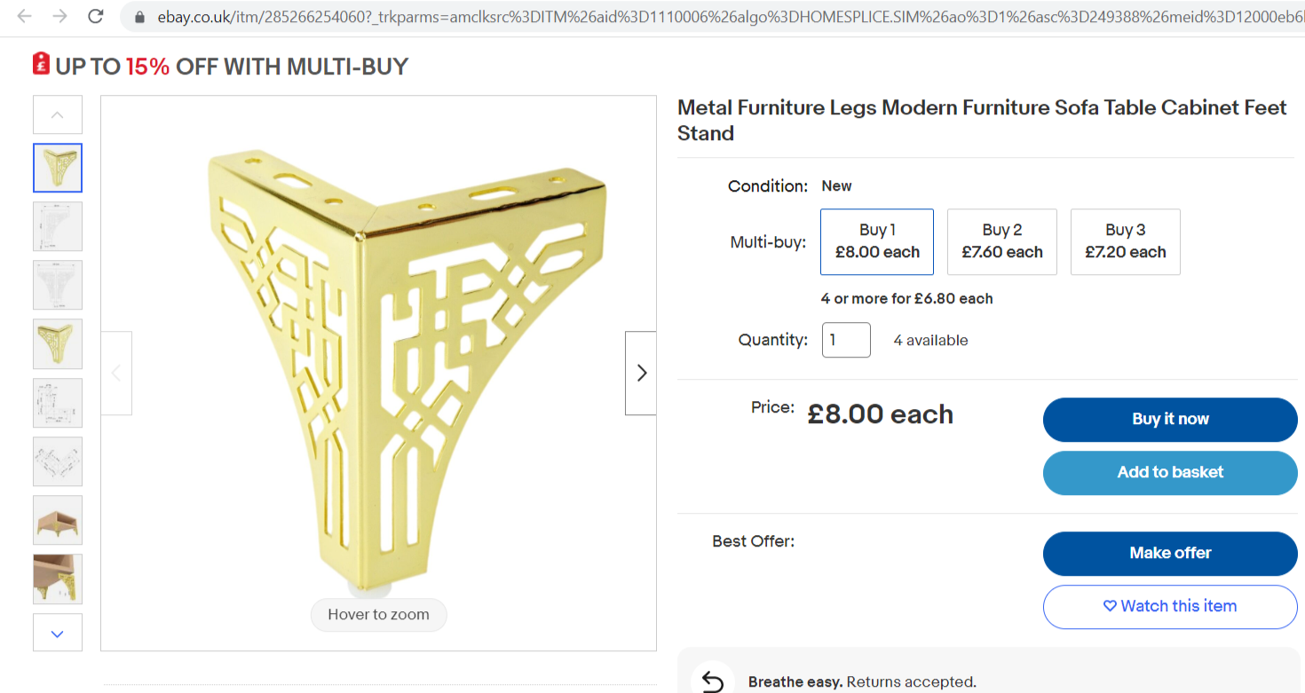Click the returns arrow icon next to Breathe easy
This screenshot has width=1305, height=693.
pyautogui.click(x=713, y=680)
